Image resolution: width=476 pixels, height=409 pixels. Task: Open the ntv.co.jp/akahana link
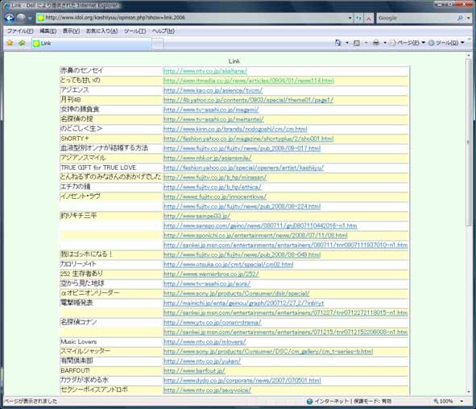point(205,71)
